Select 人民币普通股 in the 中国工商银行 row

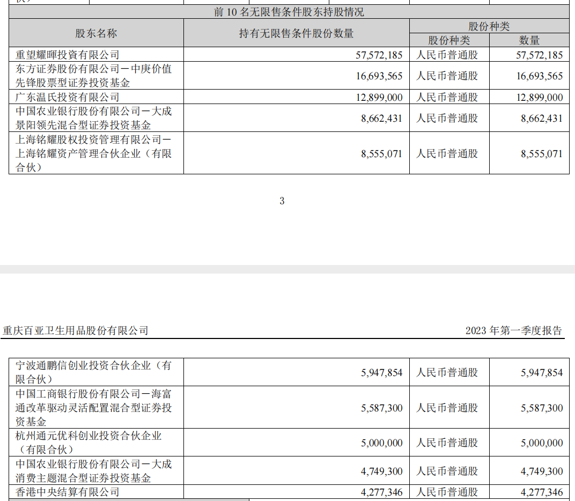click(447, 408)
